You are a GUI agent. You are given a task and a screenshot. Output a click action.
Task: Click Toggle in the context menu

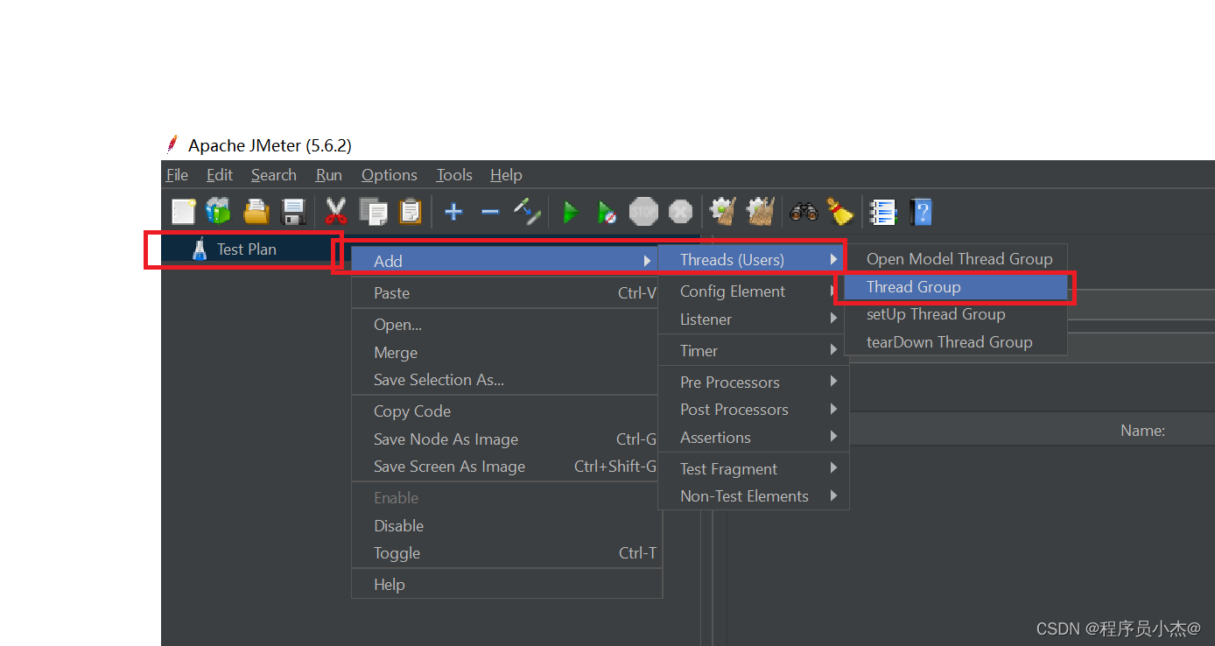tap(506, 553)
